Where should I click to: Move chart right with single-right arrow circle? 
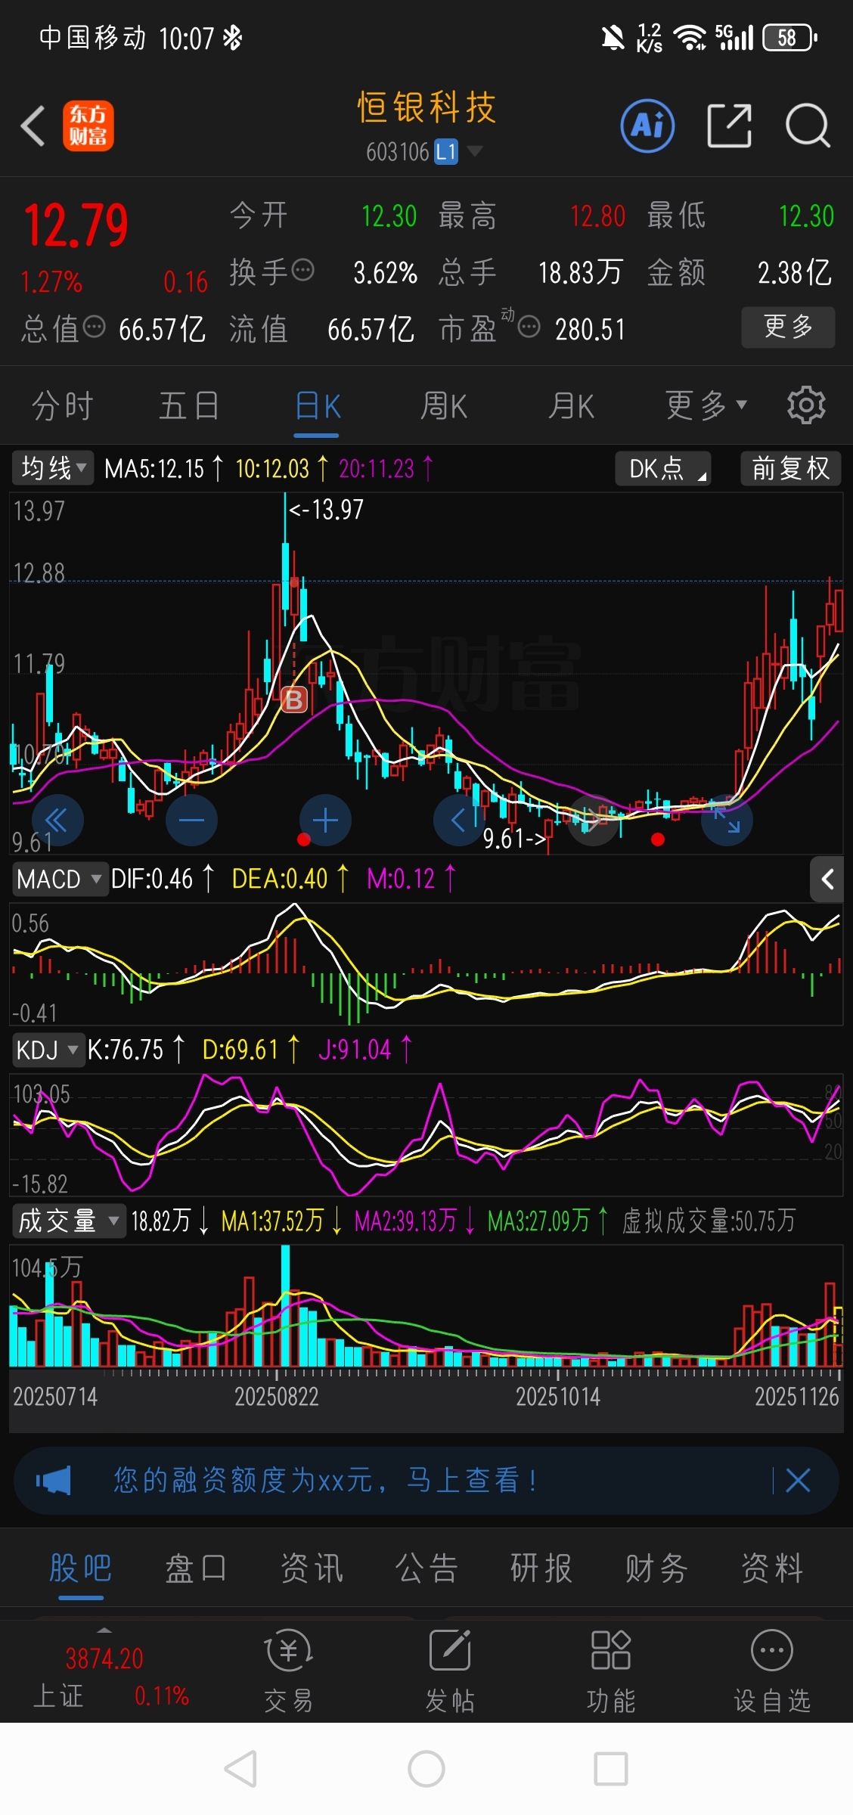tap(594, 821)
